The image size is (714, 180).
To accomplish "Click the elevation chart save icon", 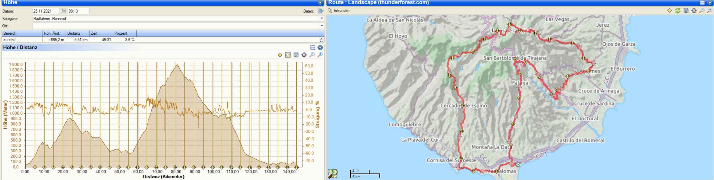I will (296, 55).
